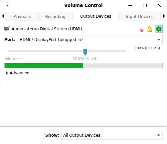
Task: Open the window menu chevron in title bar
Action: coord(8,5)
